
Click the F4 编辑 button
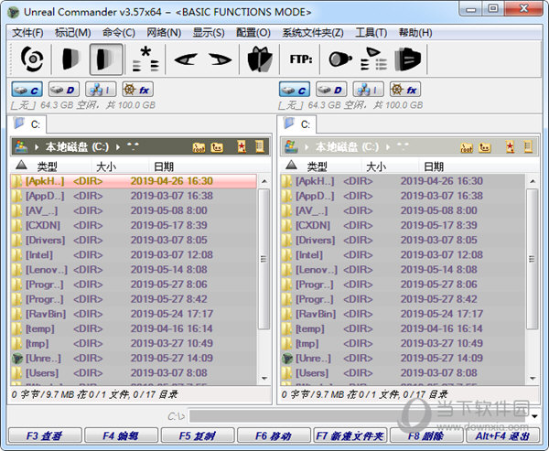(121, 435)
